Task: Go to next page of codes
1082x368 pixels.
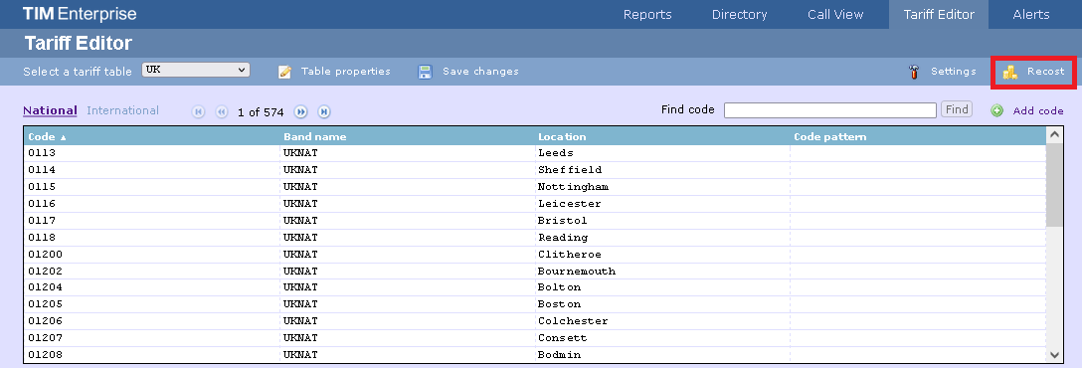Action: click(x=301, y=111)
